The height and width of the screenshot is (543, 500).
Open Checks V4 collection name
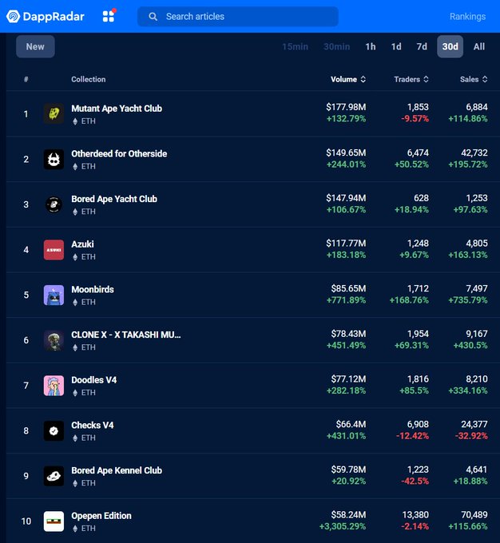(93, 425)
